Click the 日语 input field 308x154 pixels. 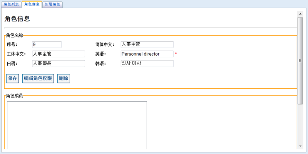coord(59,63)
